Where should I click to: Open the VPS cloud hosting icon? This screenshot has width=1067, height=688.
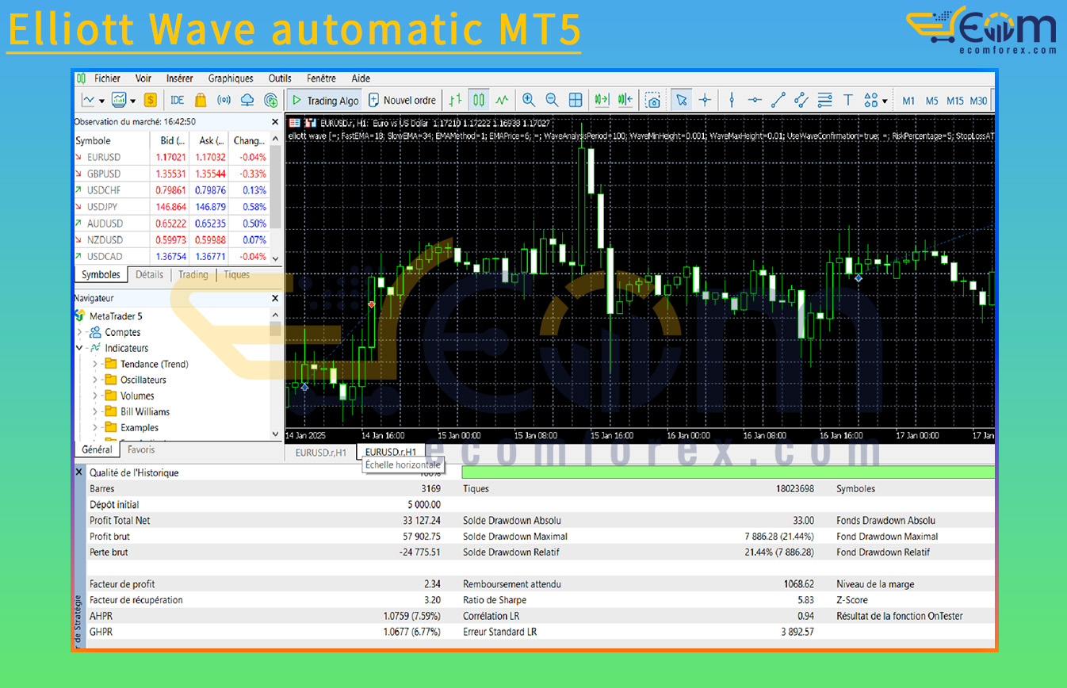tap(247, 101)
